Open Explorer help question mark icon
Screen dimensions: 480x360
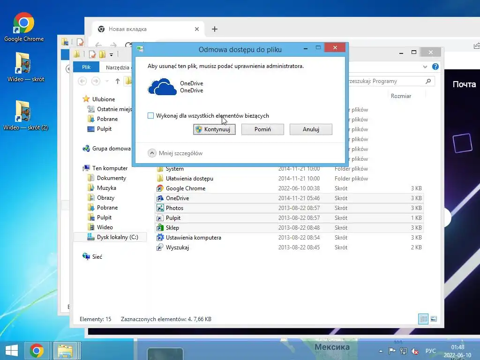point(435,67)
